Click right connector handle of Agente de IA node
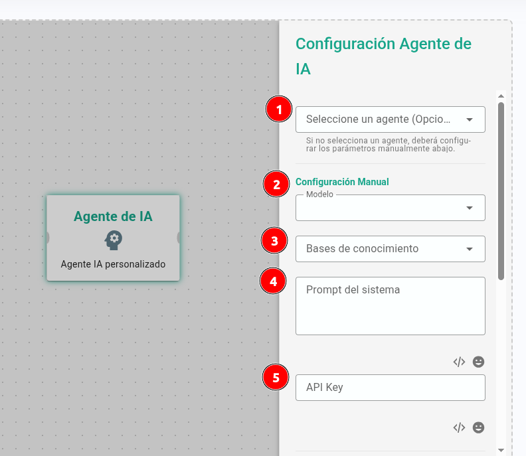The image size is (526, 456). (178, 238)
